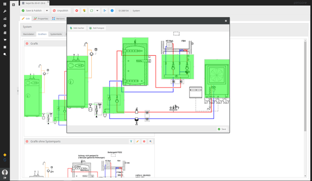This screenshot has width=312, height=181.
Task: Click the red delete icon in Grafik ohne Systemparts
Action: point(144,141)
